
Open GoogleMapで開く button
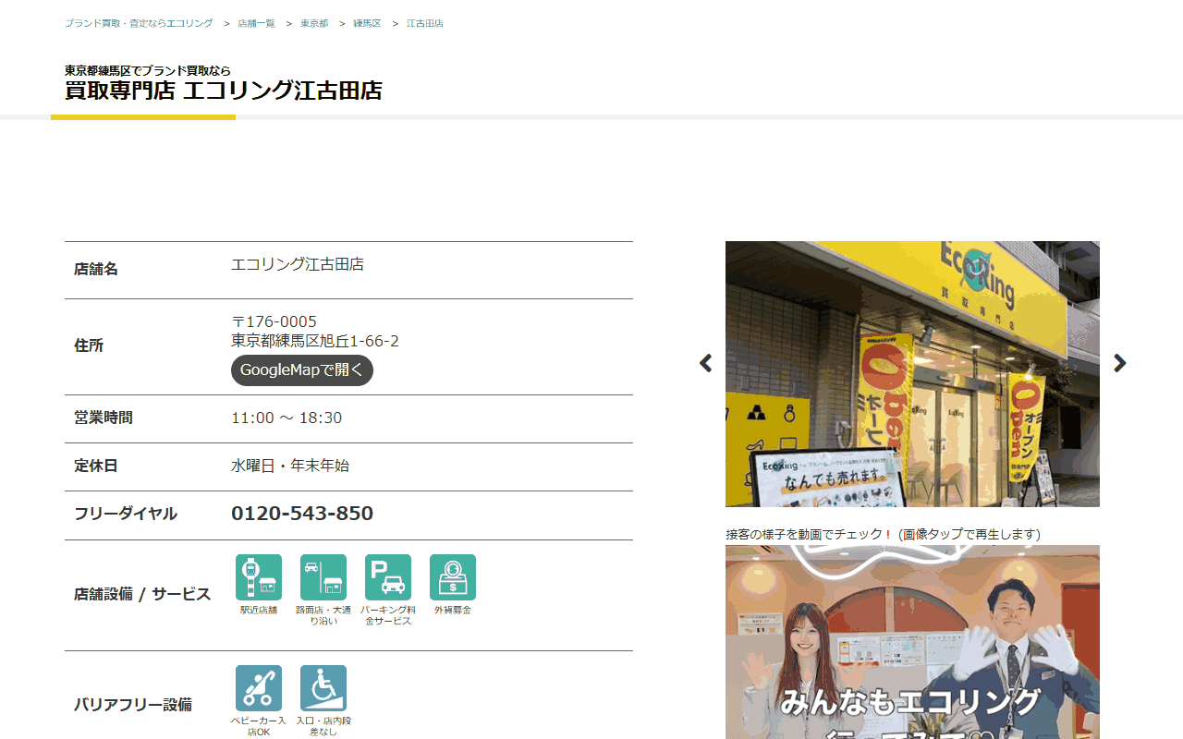302,370
